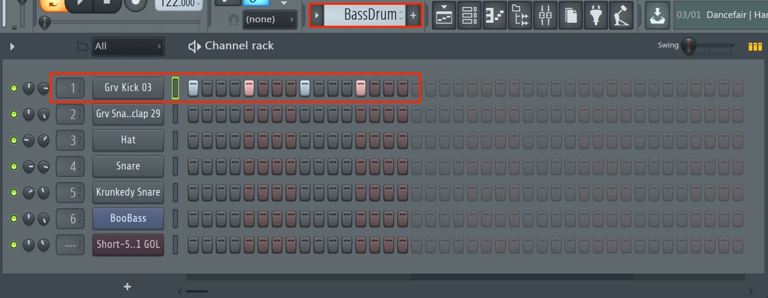The width and height of the screenshot is (768, 298).
Task: Mute Snare channel green light
Action: 14,166
